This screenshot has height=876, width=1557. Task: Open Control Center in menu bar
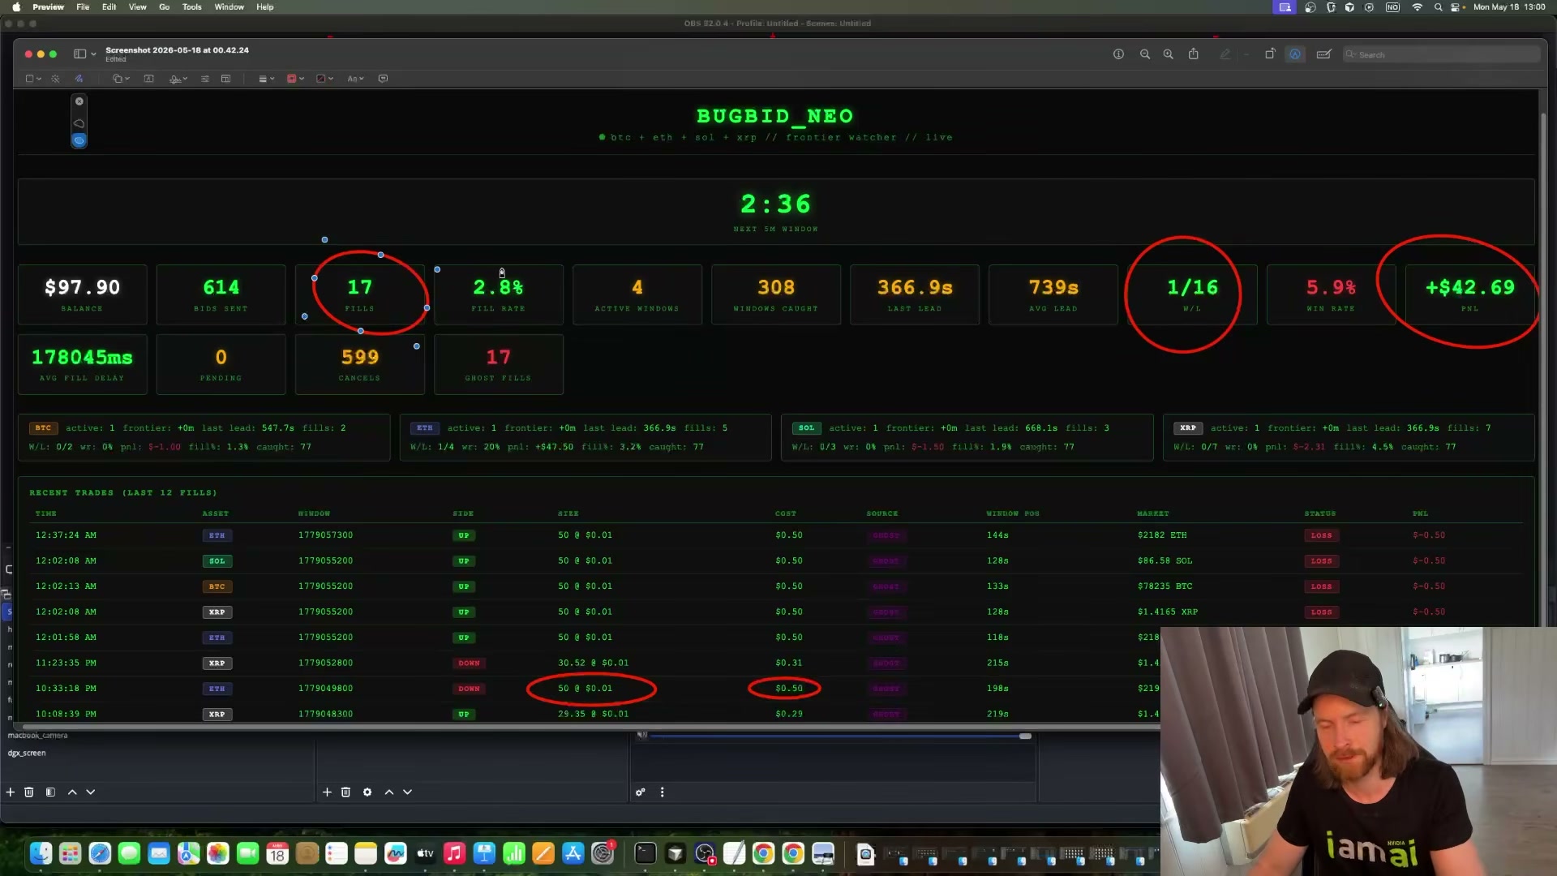tap(1455, 7)
